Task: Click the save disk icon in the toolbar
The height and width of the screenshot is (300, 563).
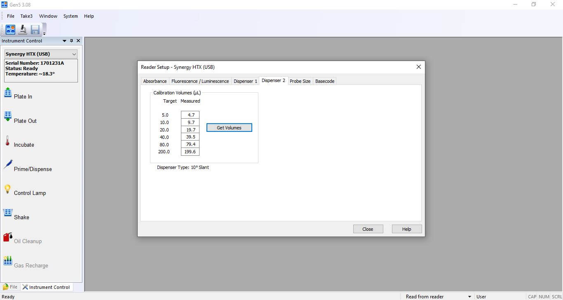Action: [x=35, y=30]
